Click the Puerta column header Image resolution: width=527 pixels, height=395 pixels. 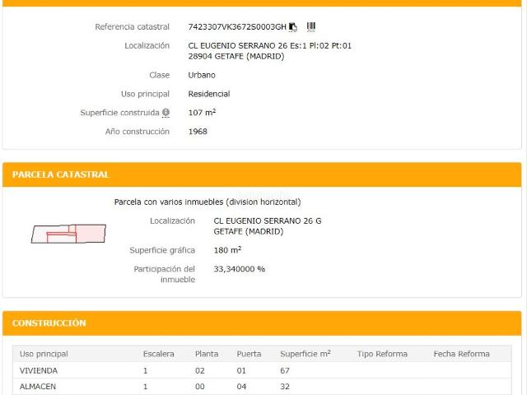point(249,354)
